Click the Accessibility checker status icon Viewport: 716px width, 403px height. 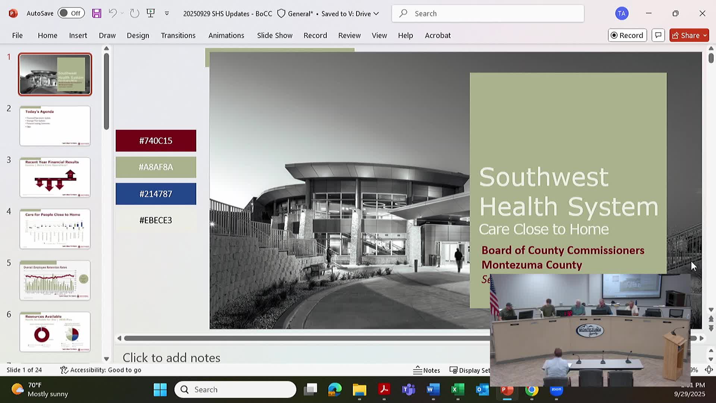point(64,370)
